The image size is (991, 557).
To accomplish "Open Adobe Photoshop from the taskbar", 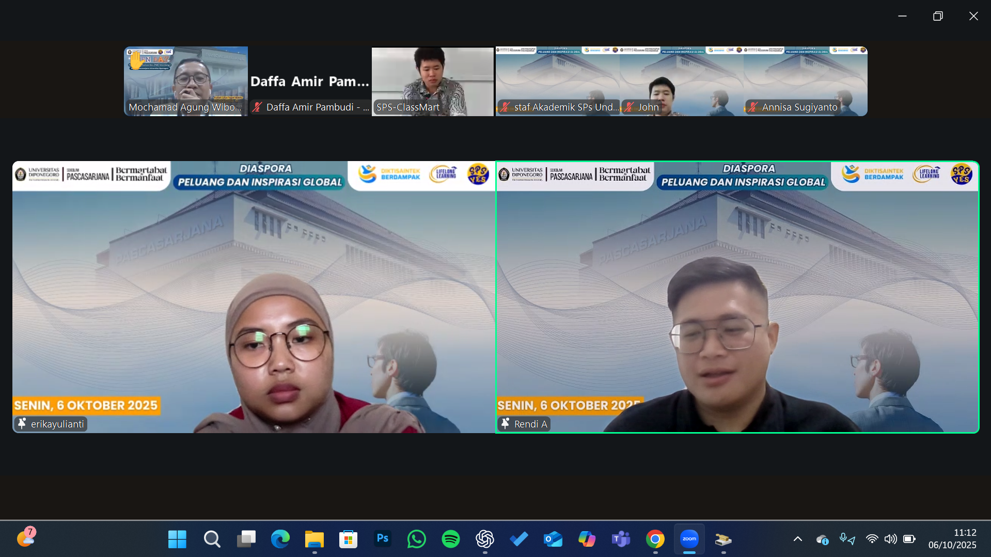I will (x=382, y=539).
